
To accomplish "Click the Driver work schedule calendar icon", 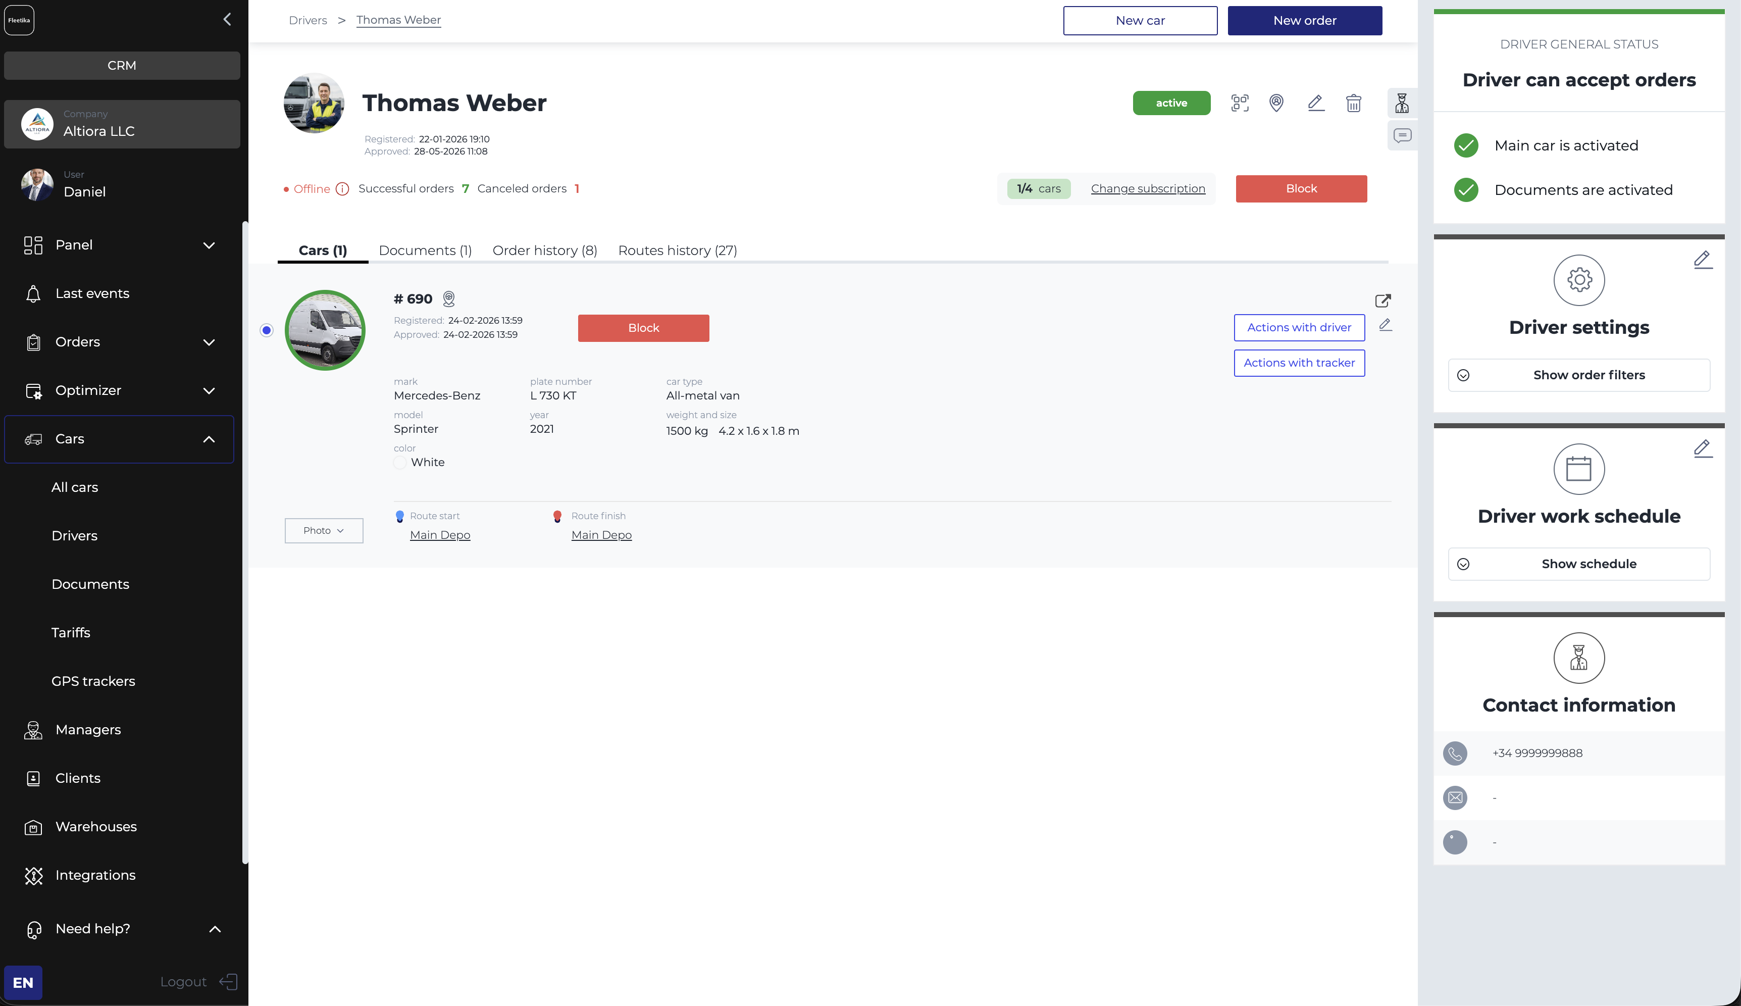I will [x=1579, y=469].
